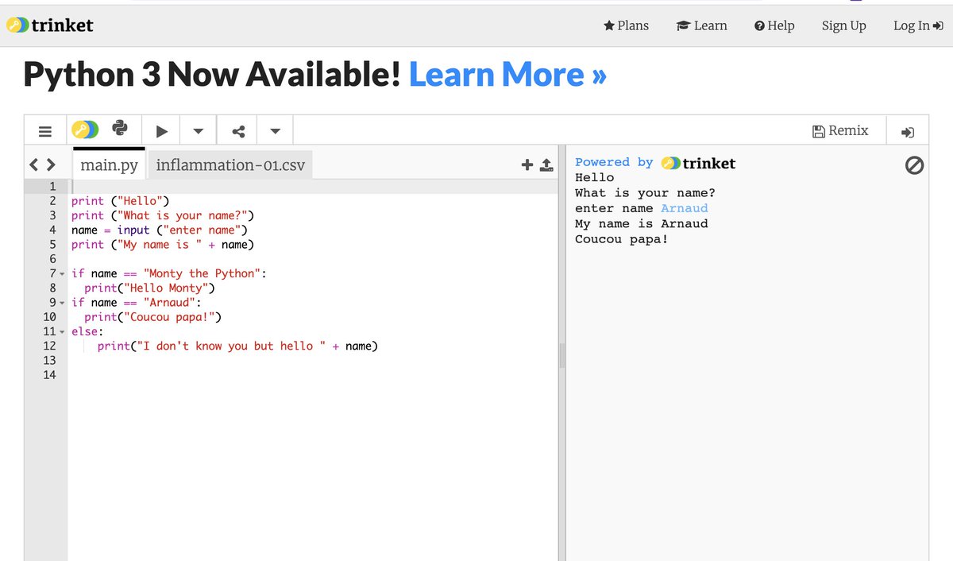Click the Powered by link
This screenshot has height=561, width=953.
pos(614,162)
